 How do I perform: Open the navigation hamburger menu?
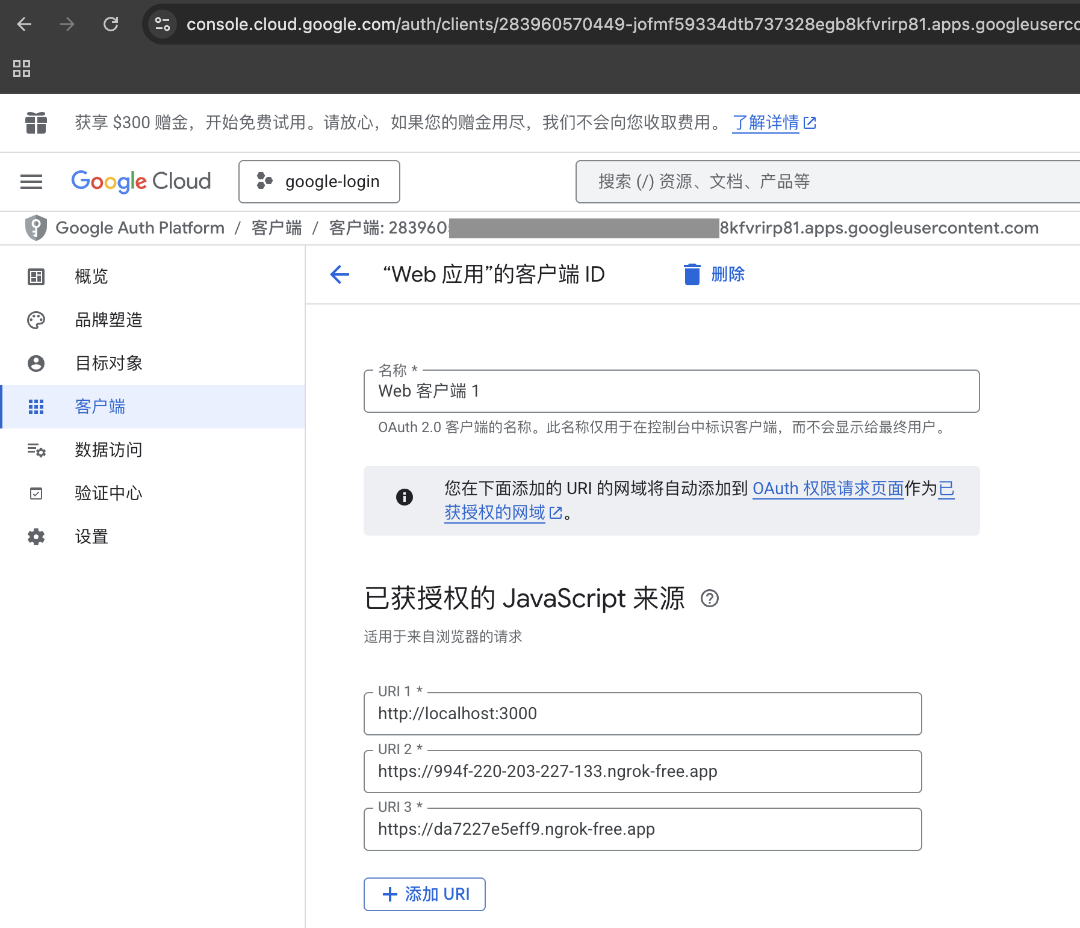coord(31,182)
